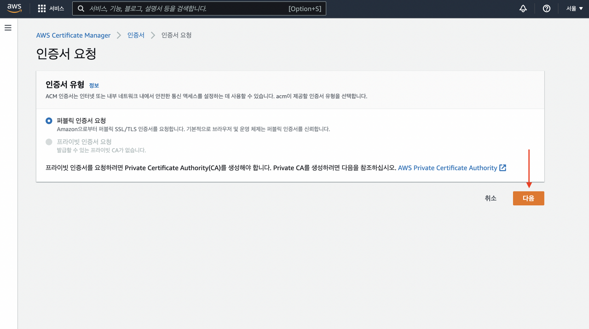The height and width of the screenshot is (329, 589).
Task: Click text 발급할 수 있는 프라이빗 CA가 없습니다
Action: (101, 150)
